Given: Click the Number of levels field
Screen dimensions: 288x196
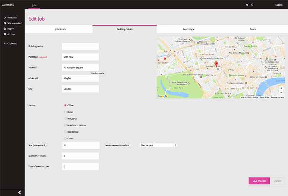Looking at the screenshot, I should [x=80, y=156].
